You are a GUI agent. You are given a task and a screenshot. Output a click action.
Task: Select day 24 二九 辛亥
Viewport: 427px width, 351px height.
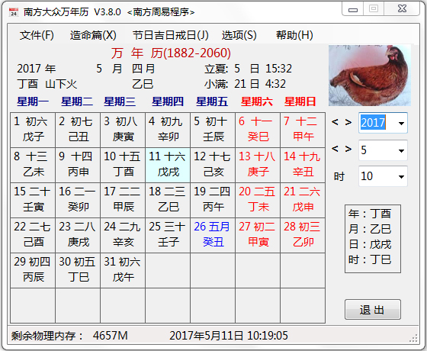tap(123, 235)
